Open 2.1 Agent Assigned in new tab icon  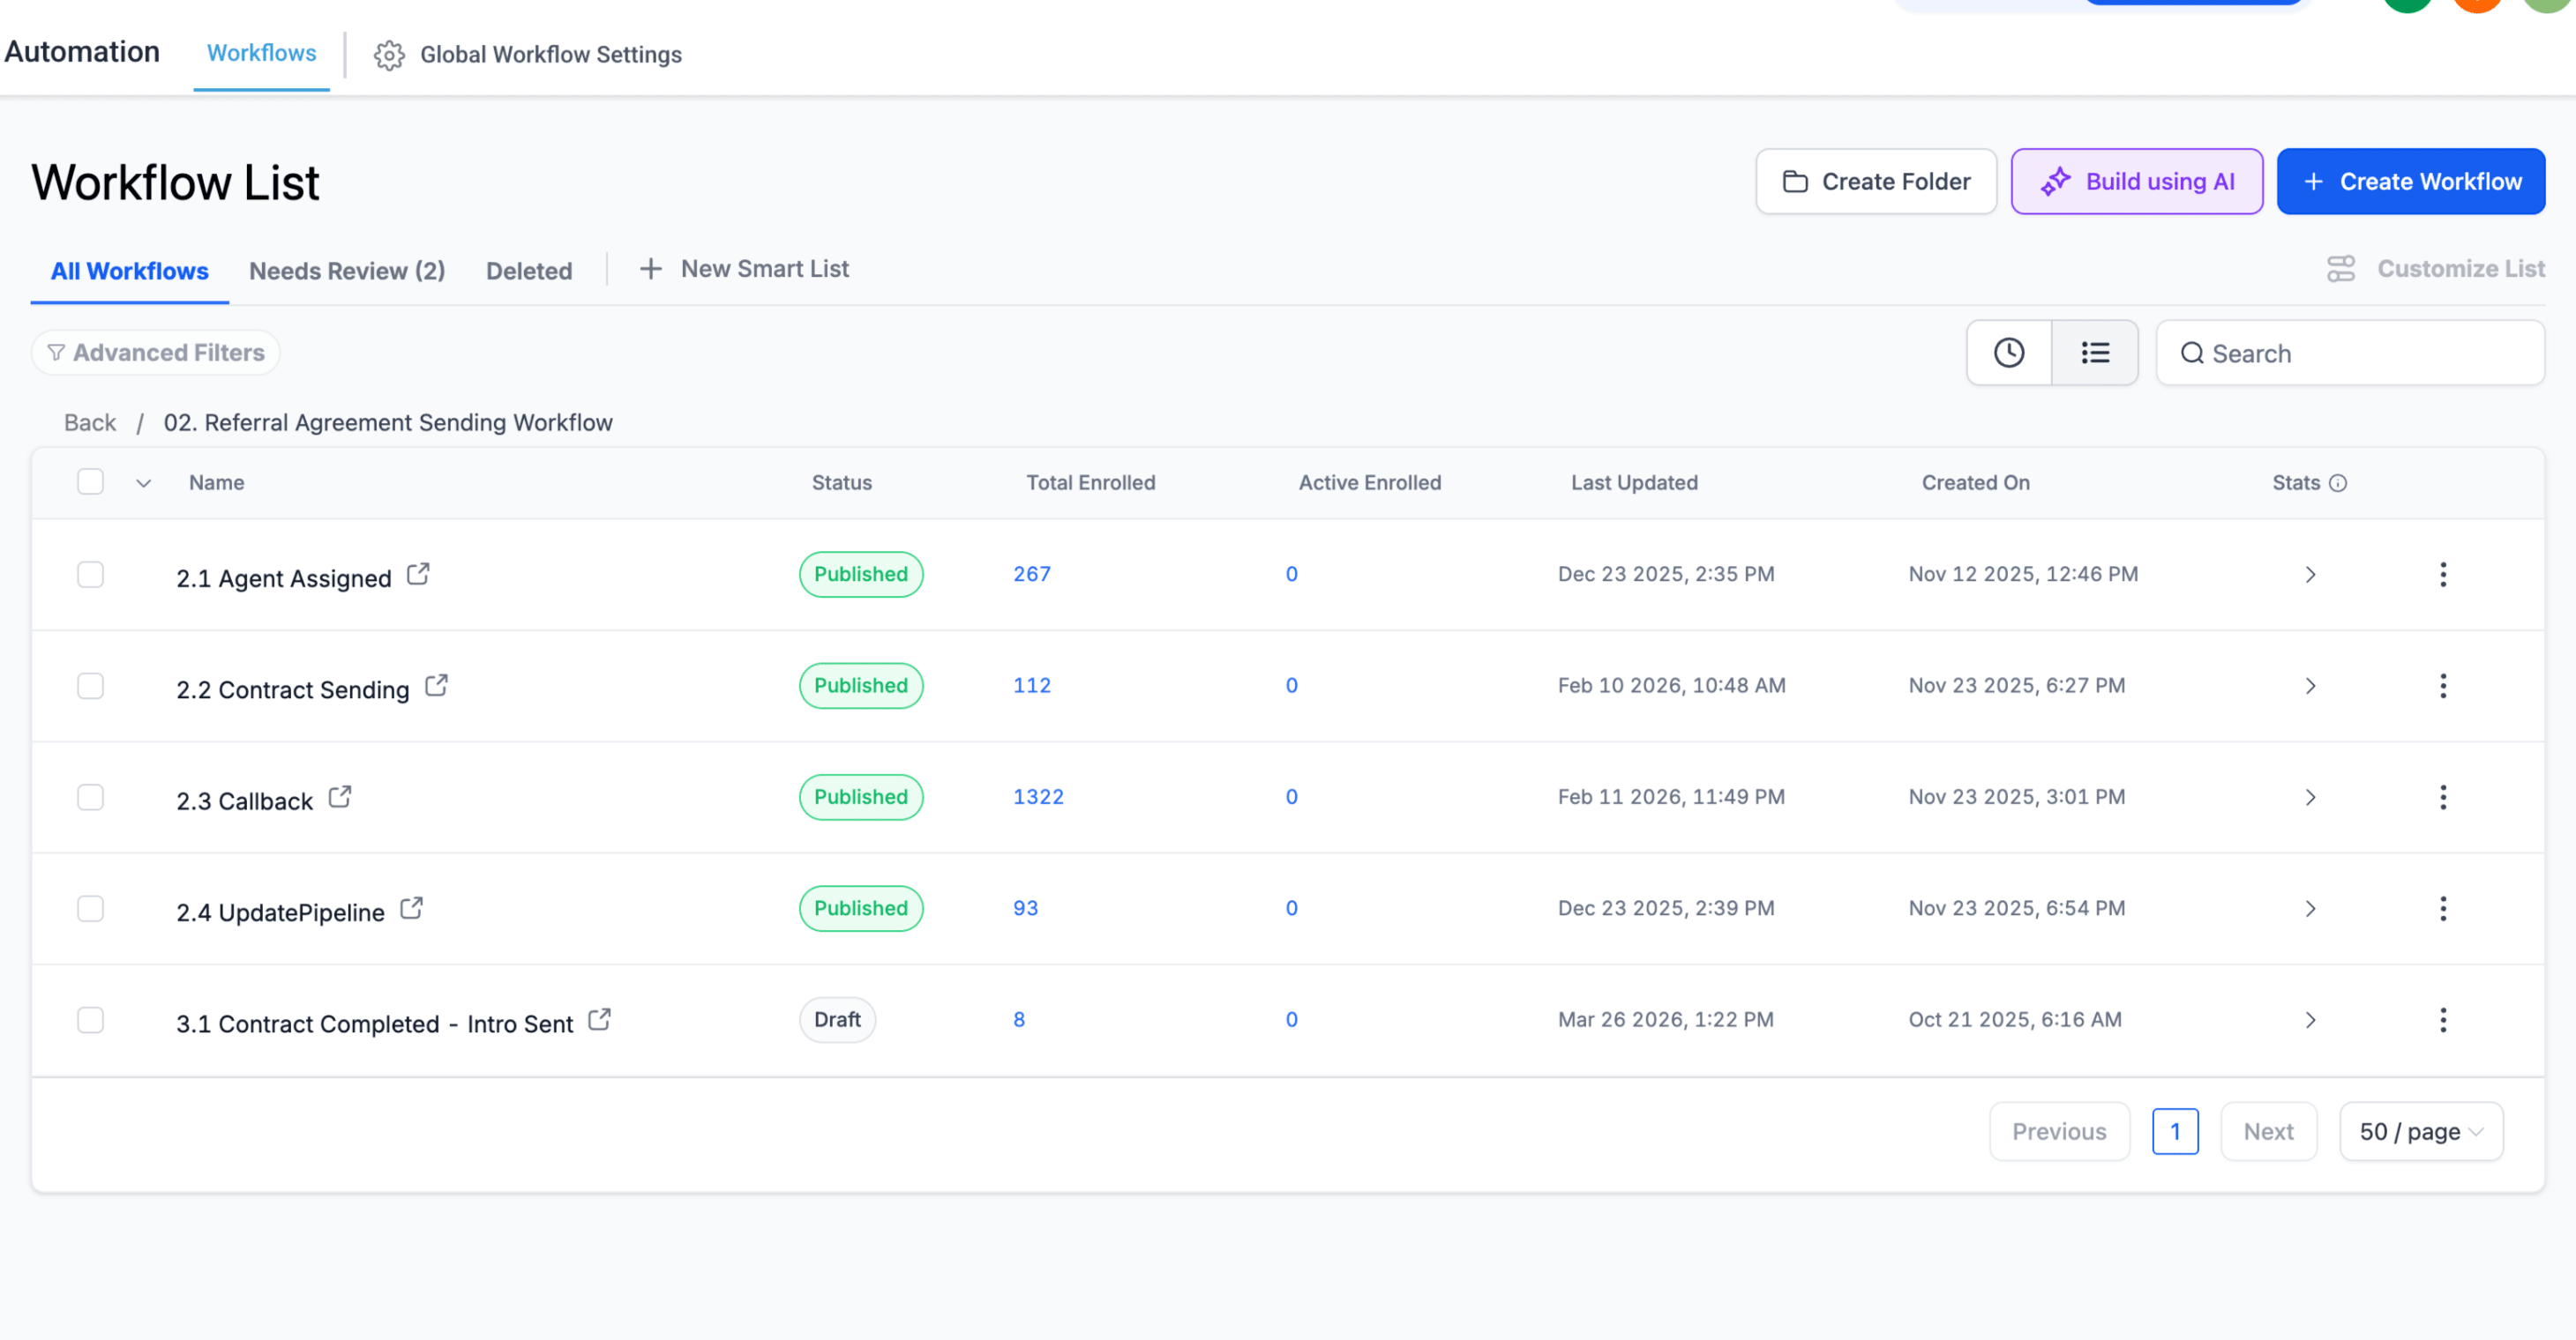[x=418, y=575]
